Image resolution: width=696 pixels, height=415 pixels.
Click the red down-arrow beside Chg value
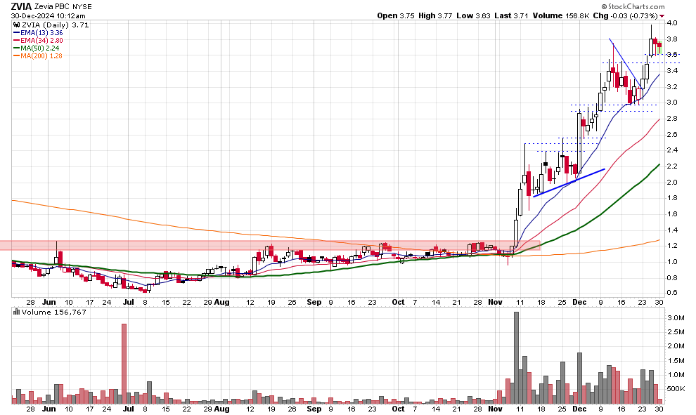click(662, 15)
